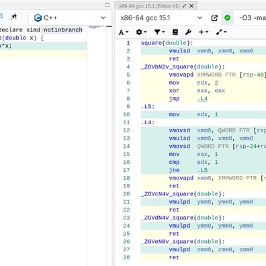
Task: Click '(double x) {' in source editor
Action: tap(23, 38)
